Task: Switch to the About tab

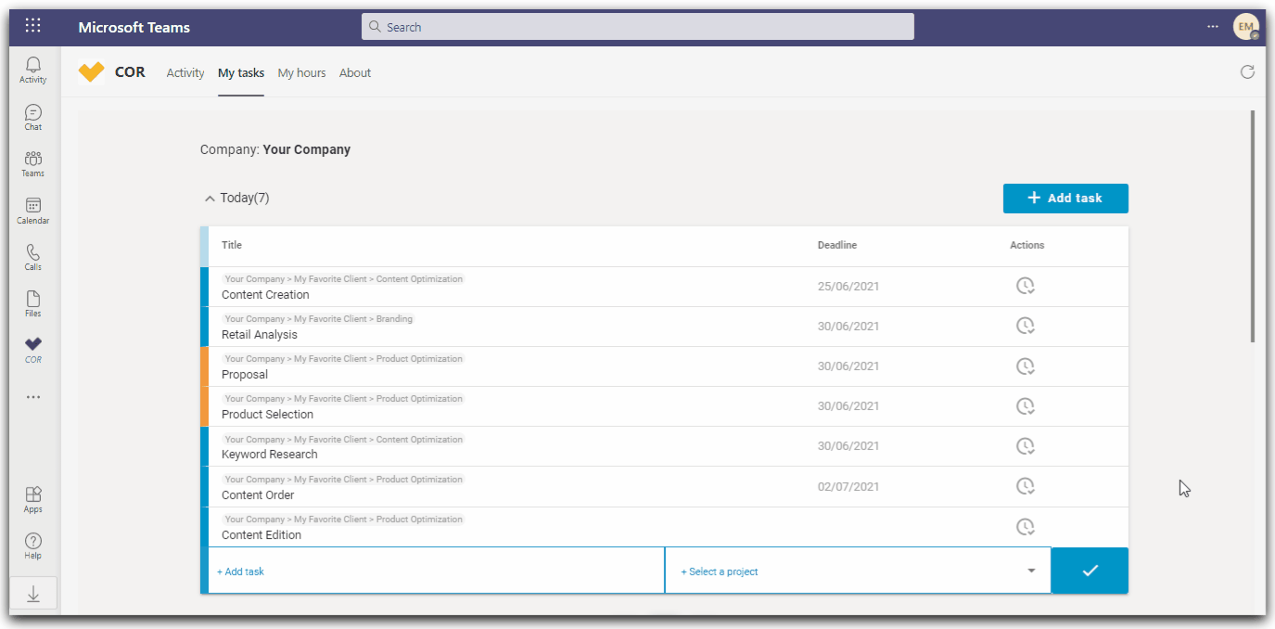Action: click(355, 72)
